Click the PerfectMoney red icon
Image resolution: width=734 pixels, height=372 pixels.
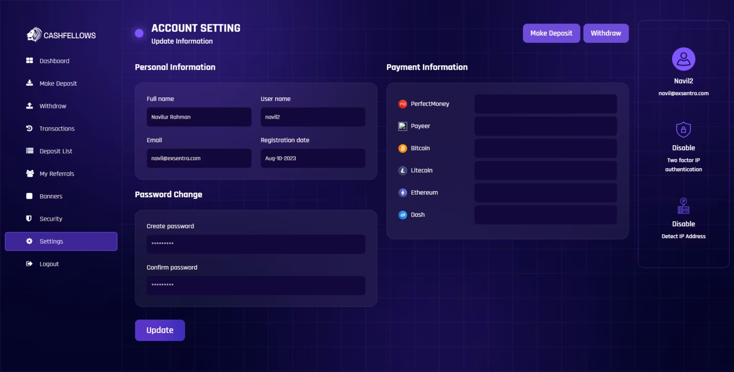(403, 104)
